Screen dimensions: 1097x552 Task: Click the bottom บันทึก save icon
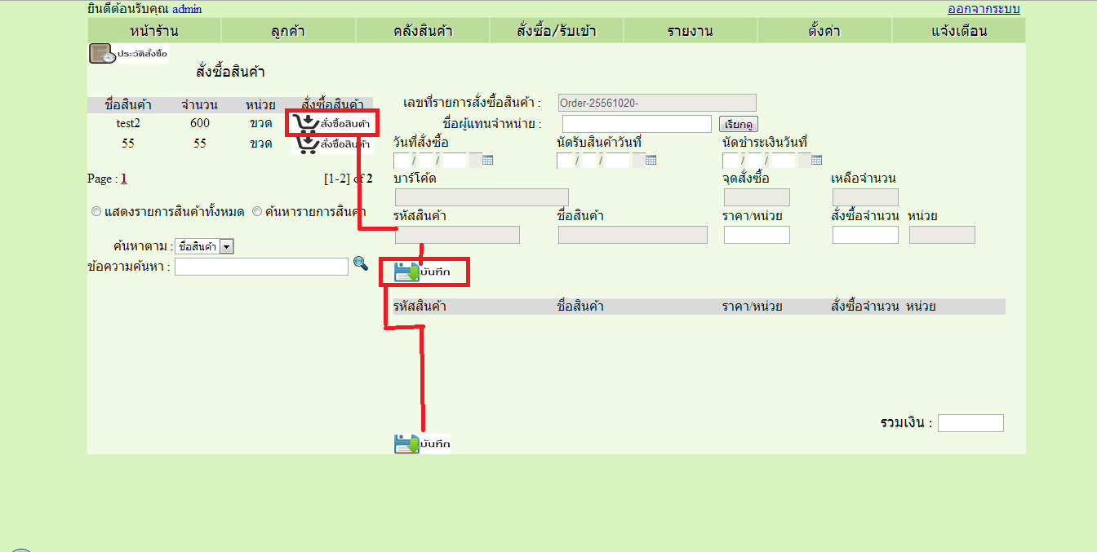[x=422, y=444]
